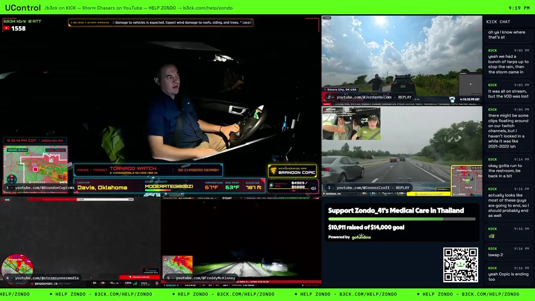Click the KICK CHAT panel header
Image resolution: width=535 pixels, height=301 pixels.
498,22
